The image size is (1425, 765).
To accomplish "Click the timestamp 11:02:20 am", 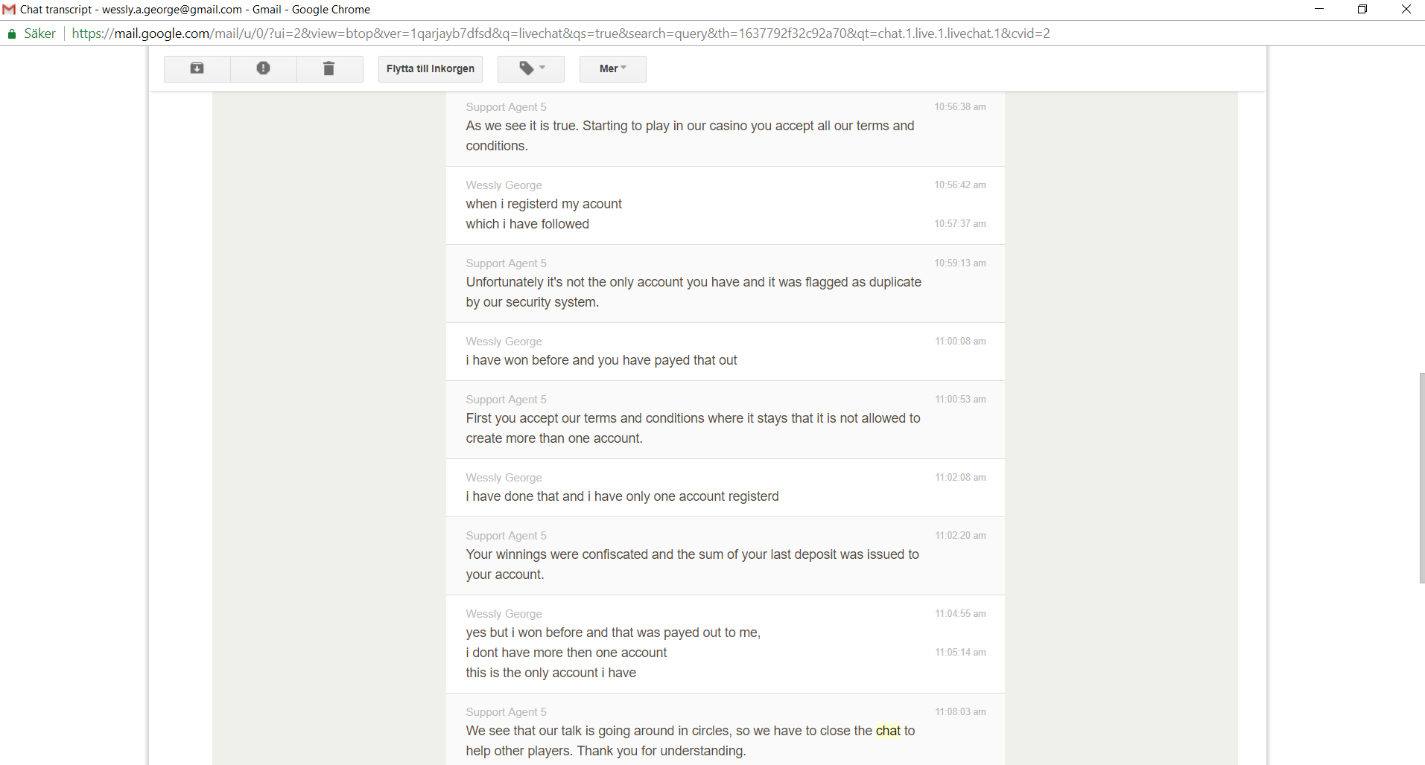I will tap(960, 536).
